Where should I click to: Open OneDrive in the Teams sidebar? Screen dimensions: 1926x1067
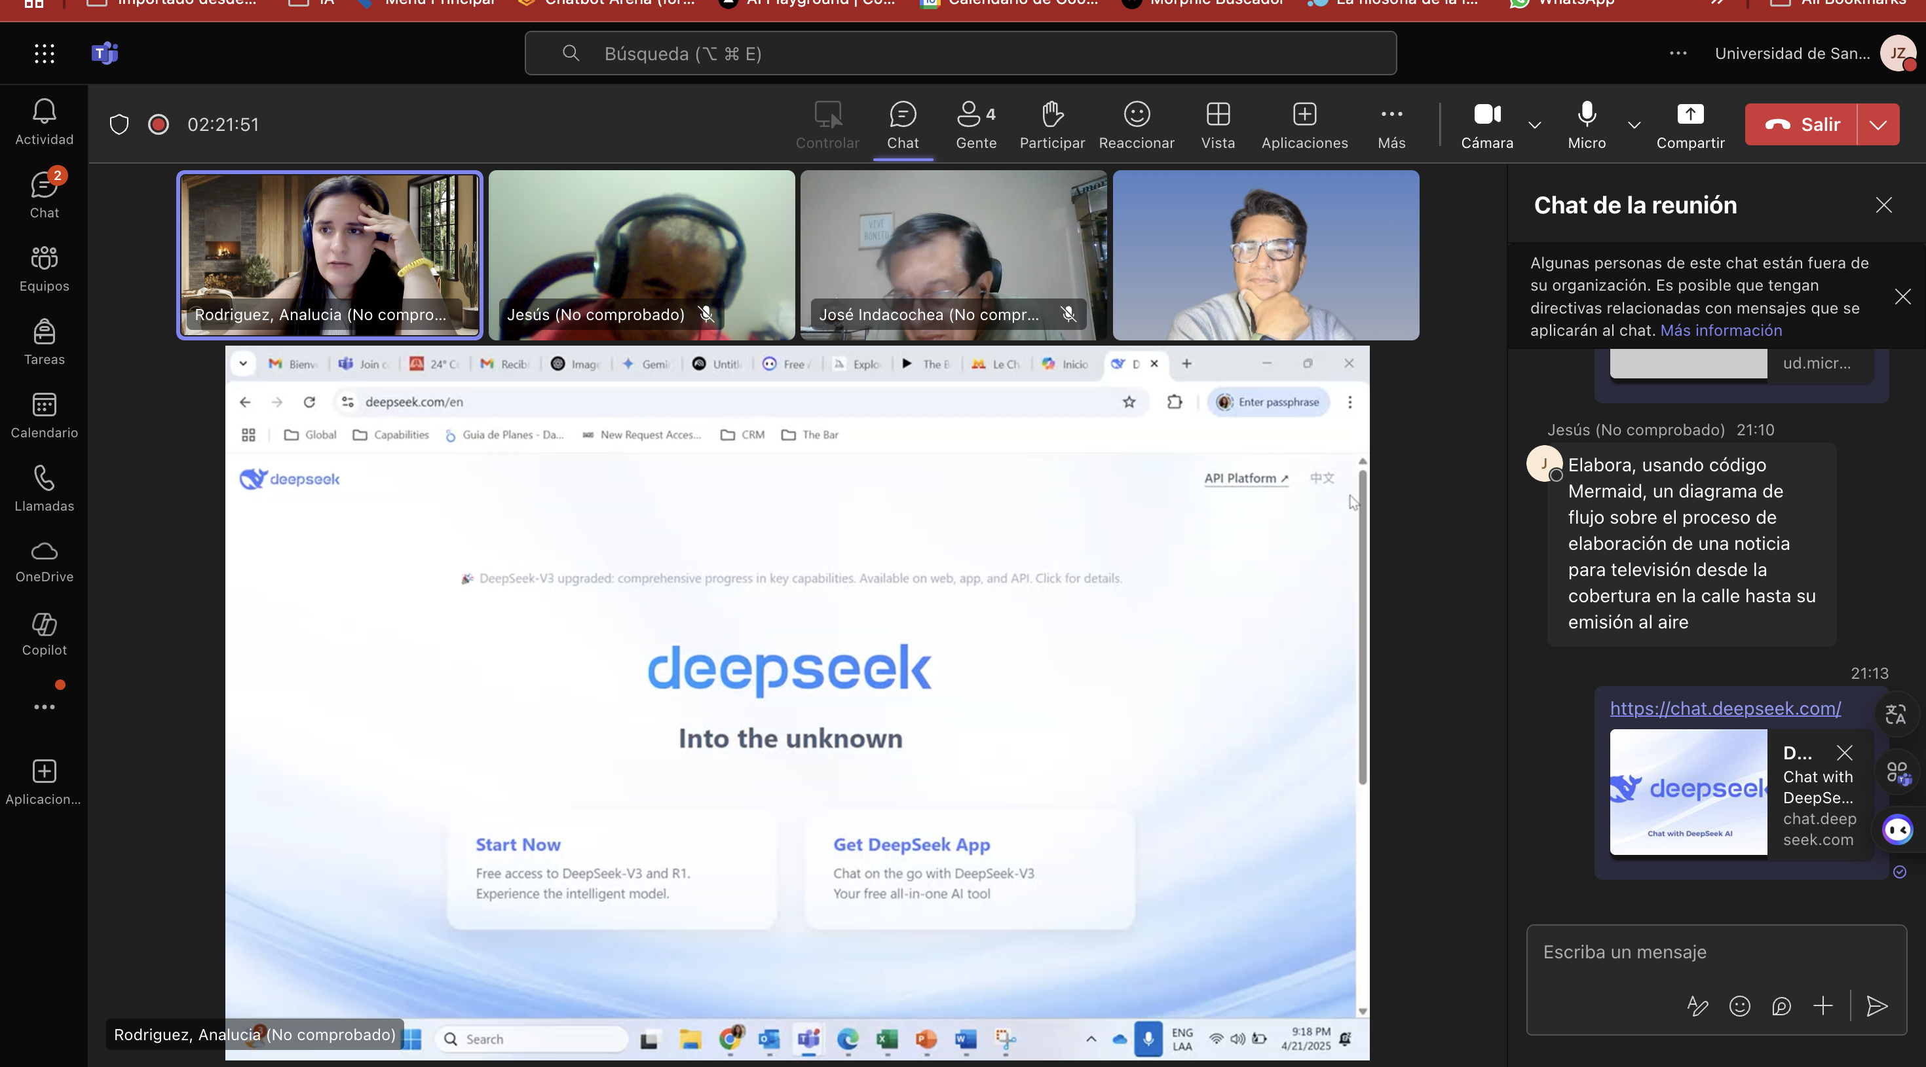pyautogui.click(x=44, y=562)
